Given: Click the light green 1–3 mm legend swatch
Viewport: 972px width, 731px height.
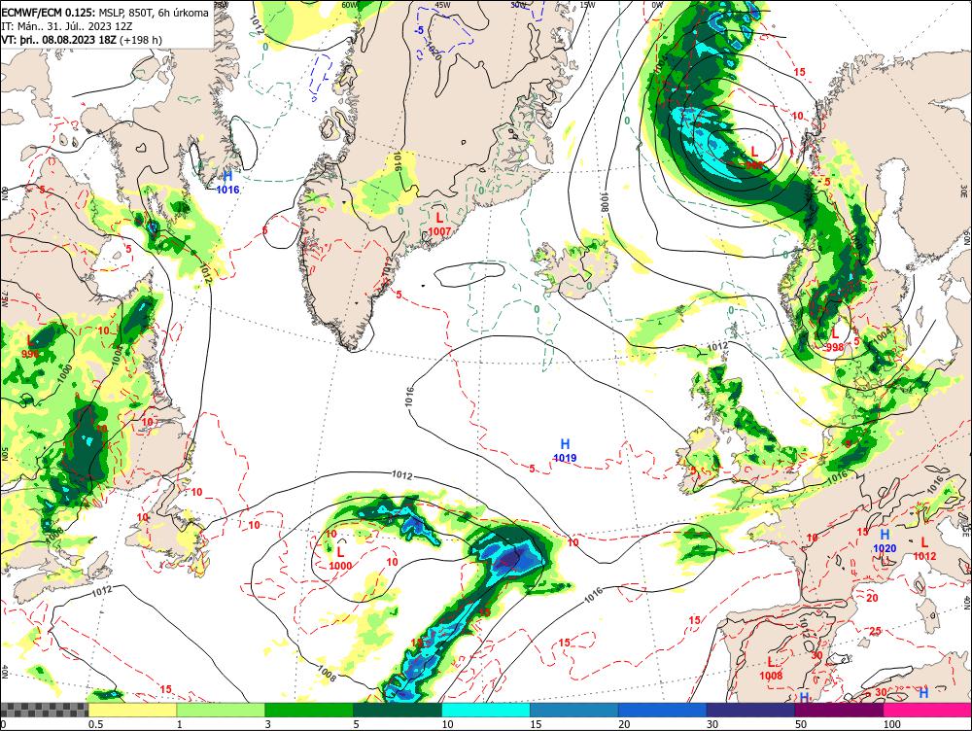Looking at the screenshot, I should click(220, 710).
